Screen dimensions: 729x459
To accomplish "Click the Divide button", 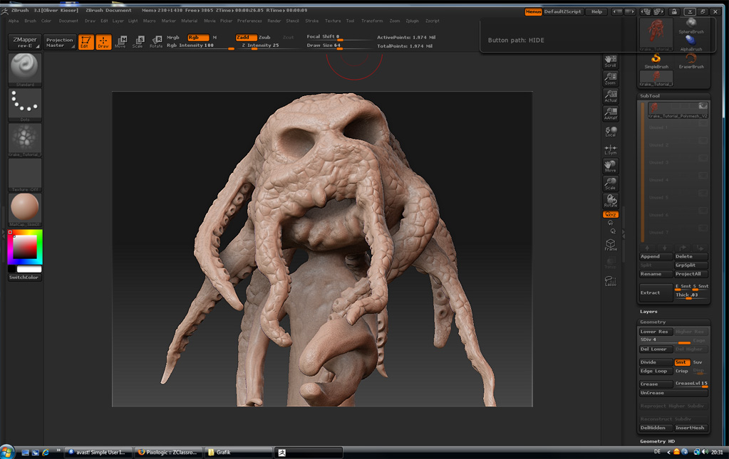I will click(656, 362).
